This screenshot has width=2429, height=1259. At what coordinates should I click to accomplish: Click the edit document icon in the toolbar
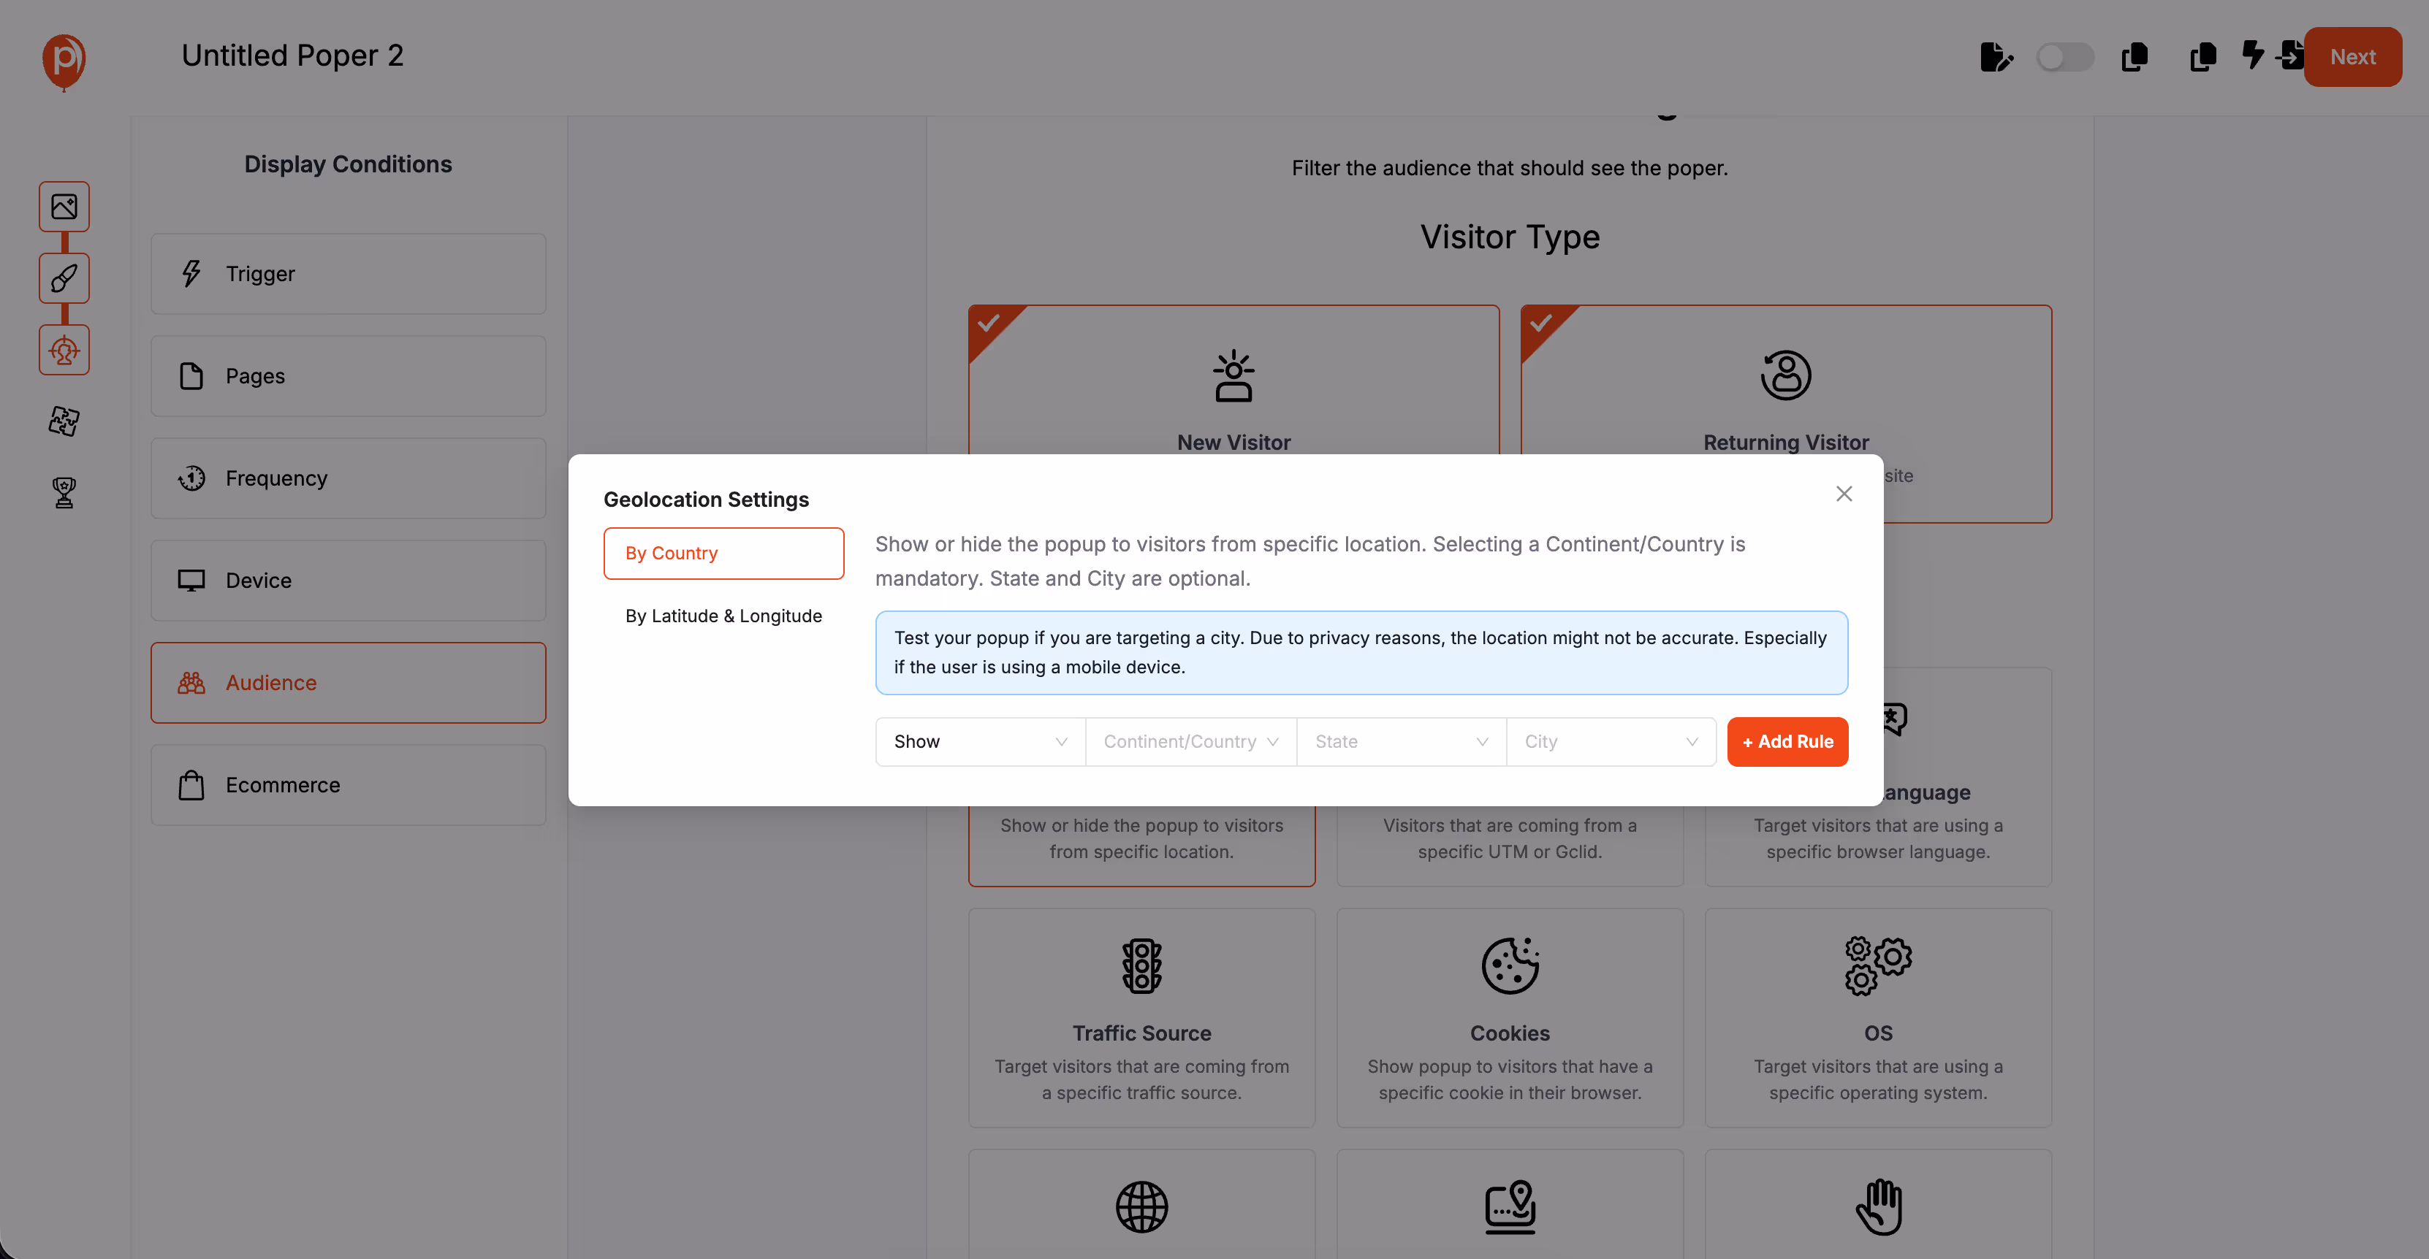click(1997, 56)
